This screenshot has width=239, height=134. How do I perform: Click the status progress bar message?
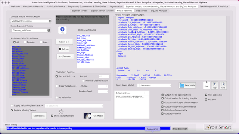pos(89,128)
